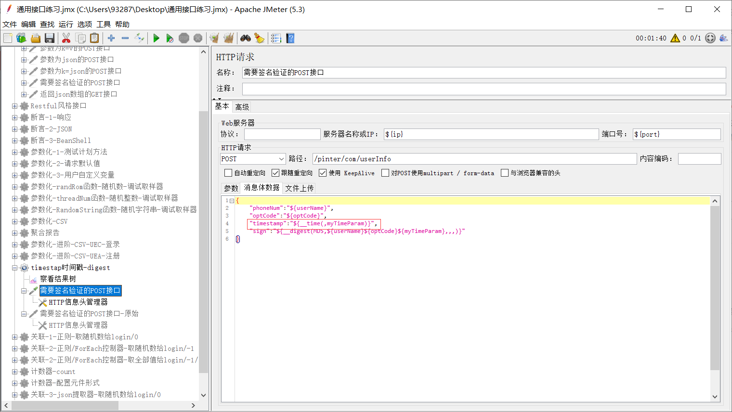732x412 pixels.
Task: Click the Copy icon in toolbar
Action: 80,38
